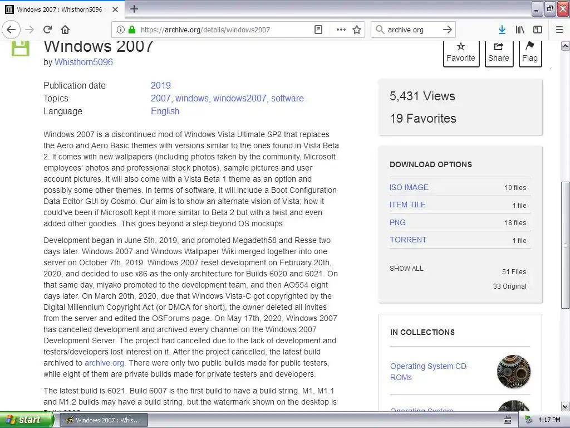Expand the ISO IMAGE download option

409,187
